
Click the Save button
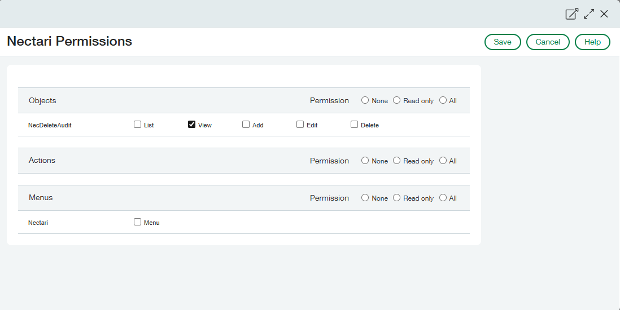pos(503,42)
